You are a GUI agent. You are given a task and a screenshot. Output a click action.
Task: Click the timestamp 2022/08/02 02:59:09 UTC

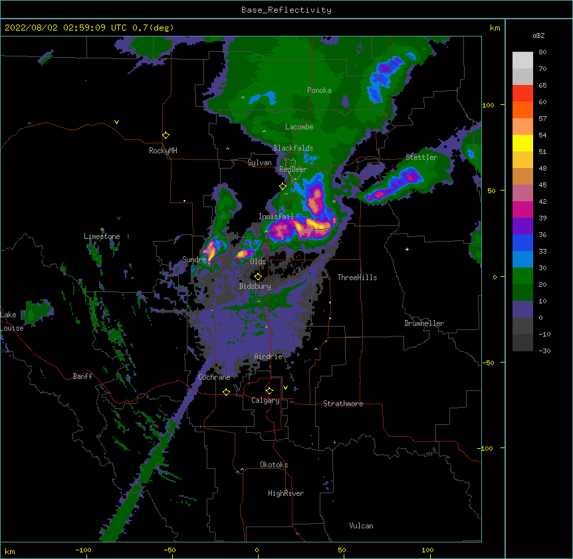click(x=66, y=28)
